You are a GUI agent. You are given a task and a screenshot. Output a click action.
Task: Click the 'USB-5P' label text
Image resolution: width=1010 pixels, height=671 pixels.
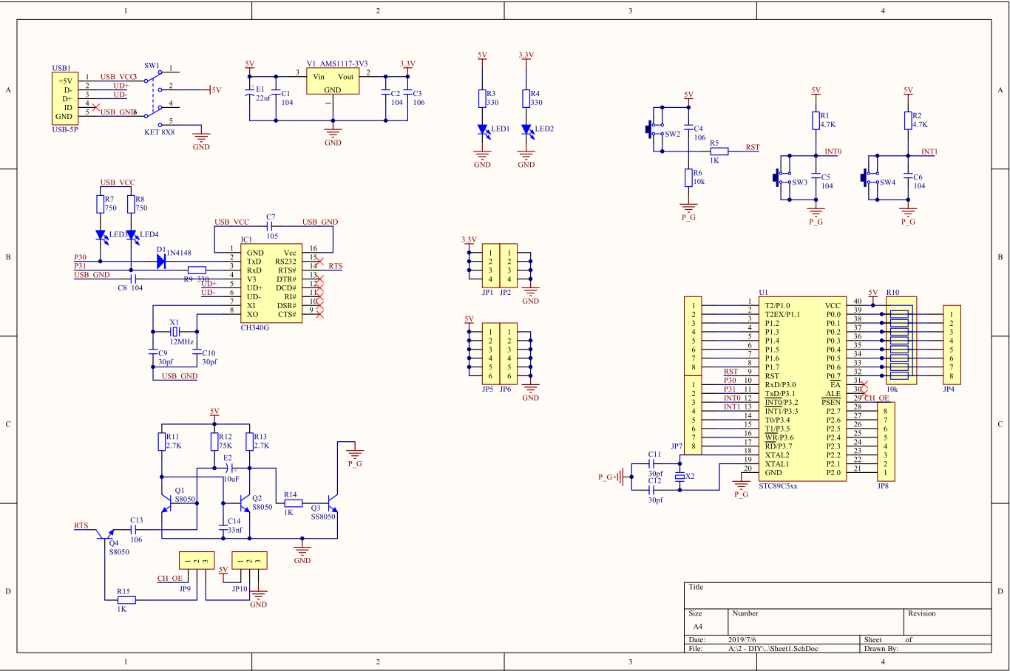pos(65,130)
